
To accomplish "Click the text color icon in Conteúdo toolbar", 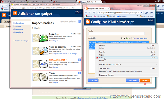I will pos(127,38).
